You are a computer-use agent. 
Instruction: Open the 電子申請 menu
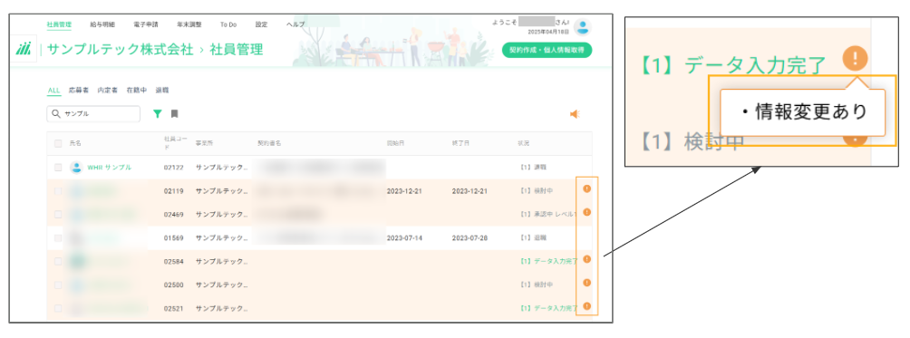click(x=145, y=25)
